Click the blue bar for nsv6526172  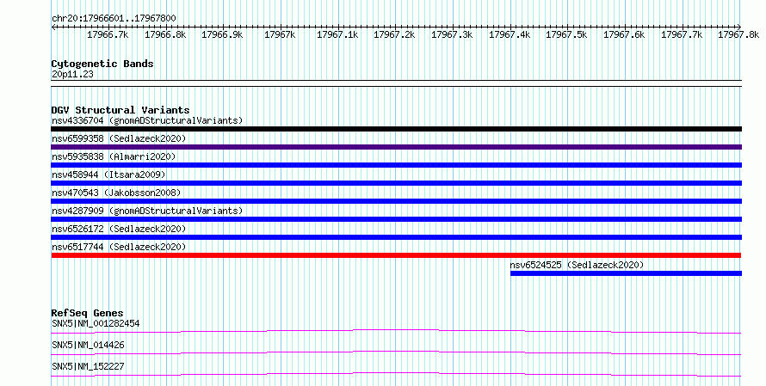[396, 237]
